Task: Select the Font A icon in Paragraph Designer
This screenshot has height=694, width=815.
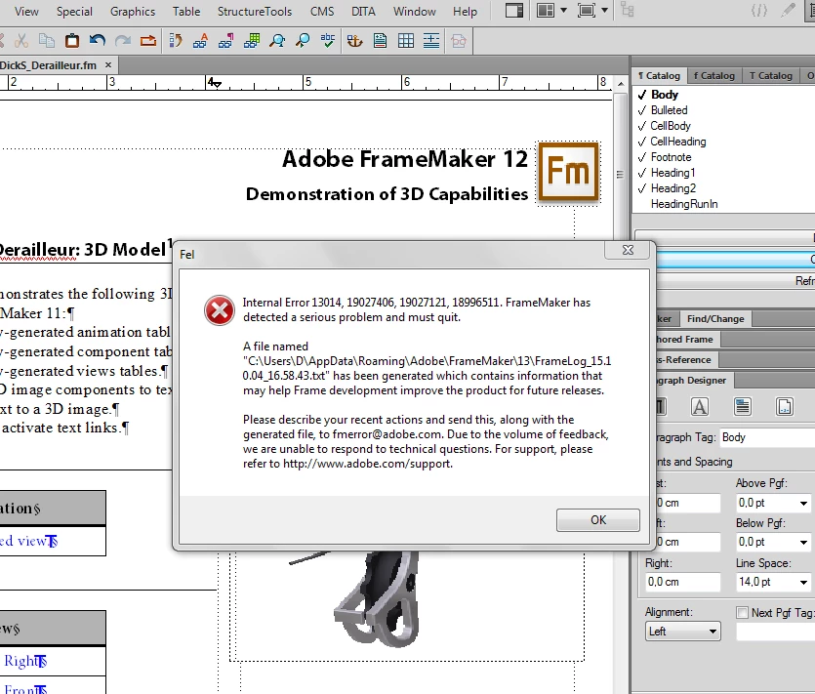Action: click(x=700, y=406)
